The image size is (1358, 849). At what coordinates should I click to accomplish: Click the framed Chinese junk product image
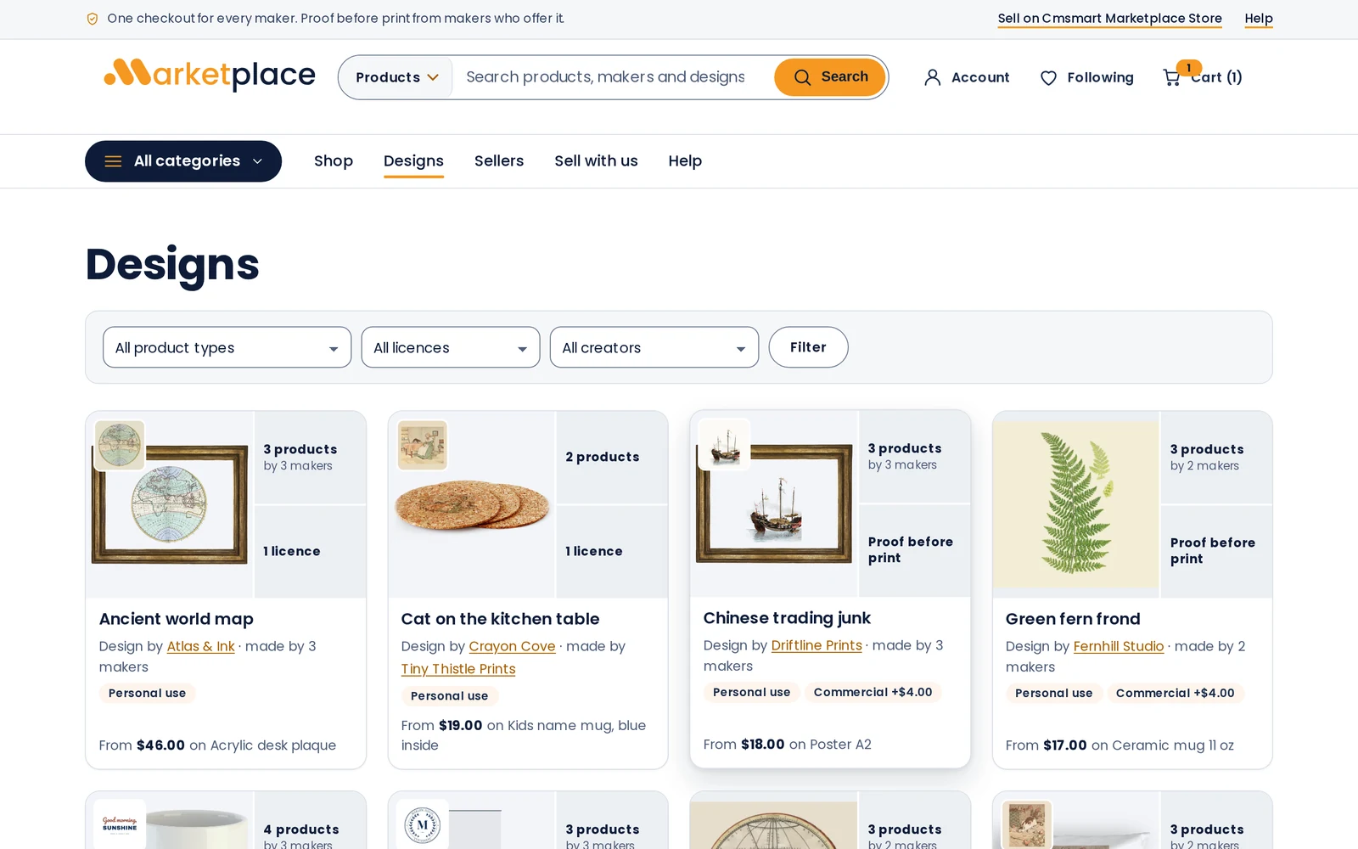[774, 503]
